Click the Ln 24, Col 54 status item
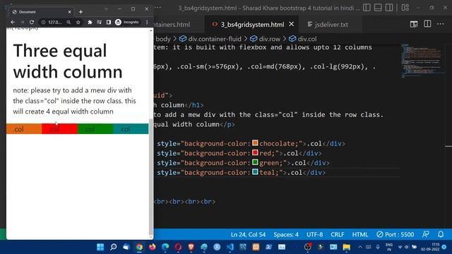452x254 pixels. pos(248,234)
